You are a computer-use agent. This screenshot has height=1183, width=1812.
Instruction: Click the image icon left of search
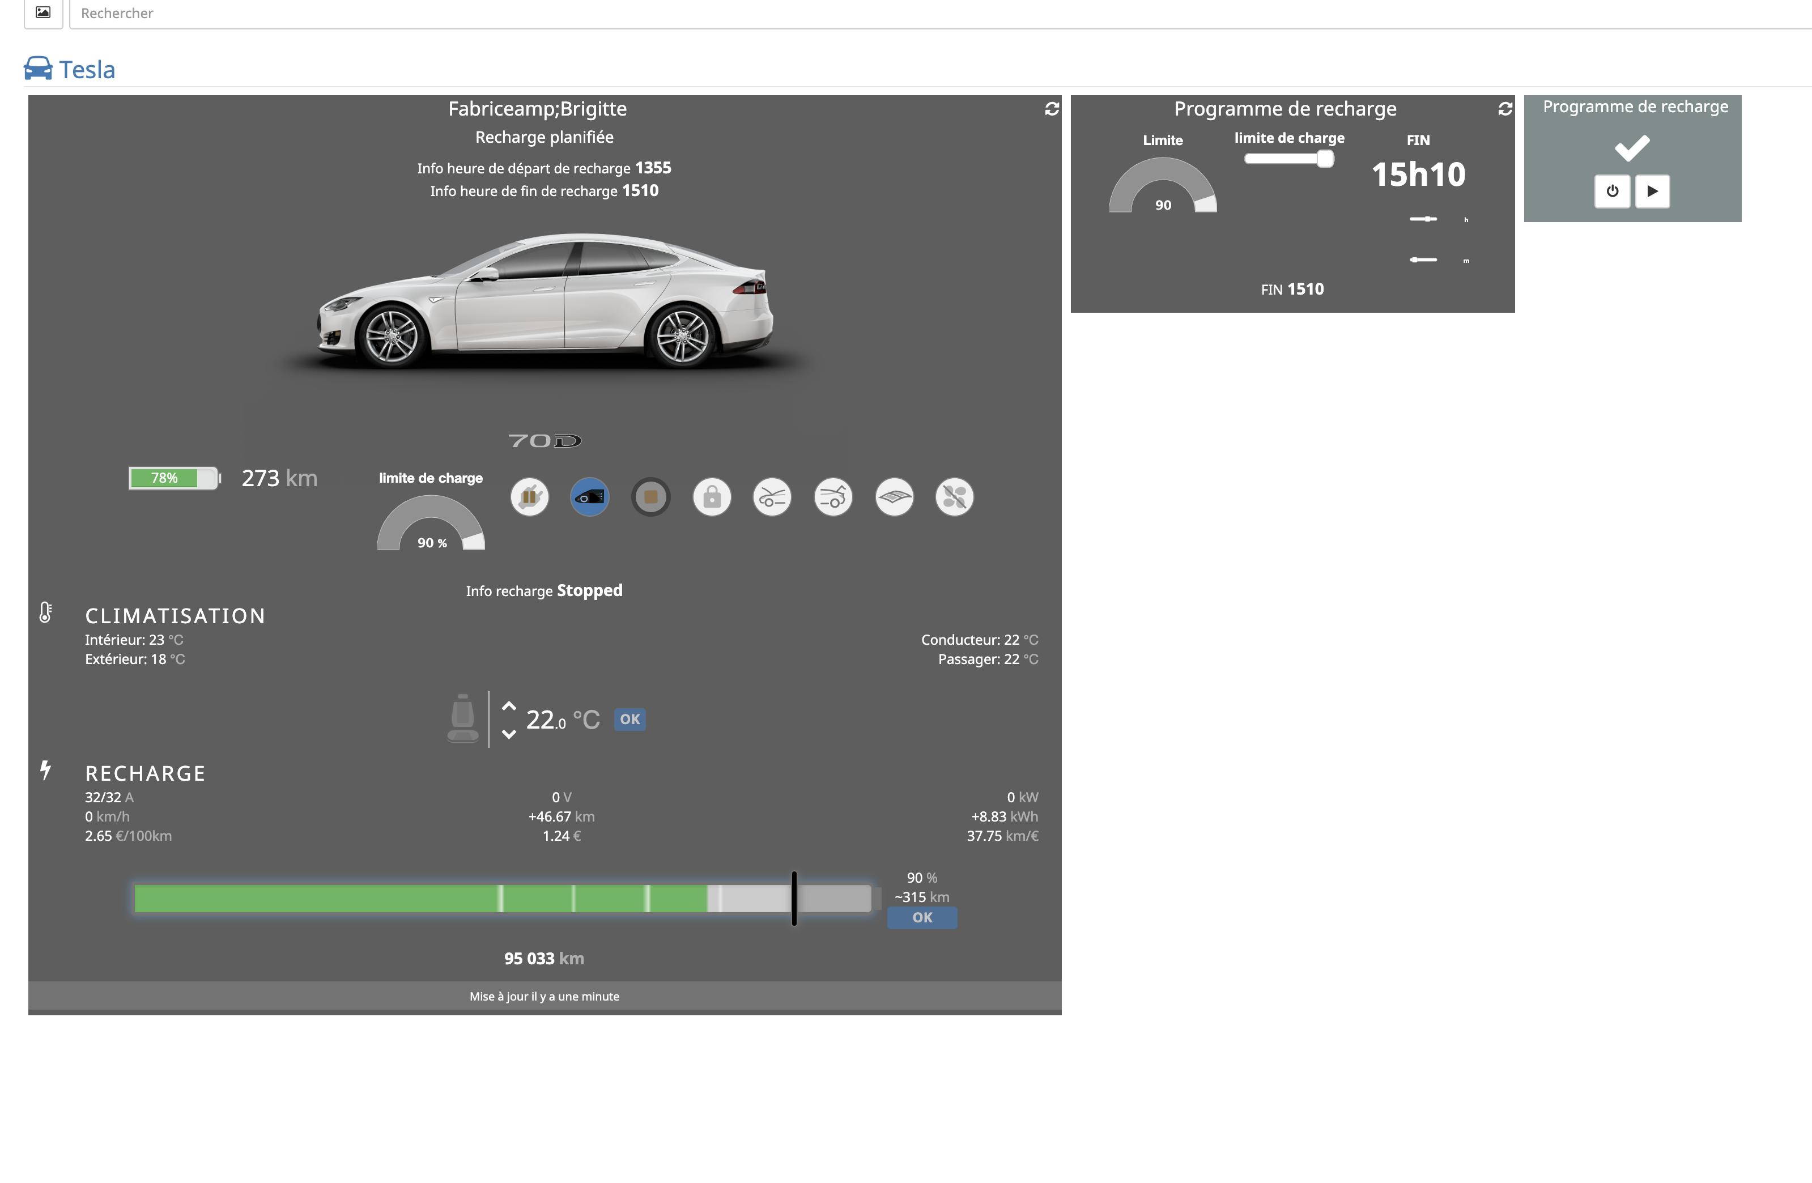(44, 12)
